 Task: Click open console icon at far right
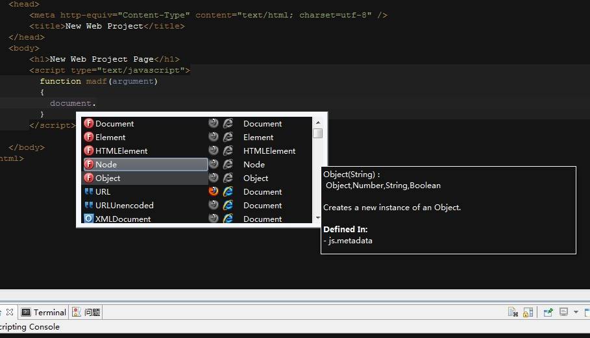point(587,312)
